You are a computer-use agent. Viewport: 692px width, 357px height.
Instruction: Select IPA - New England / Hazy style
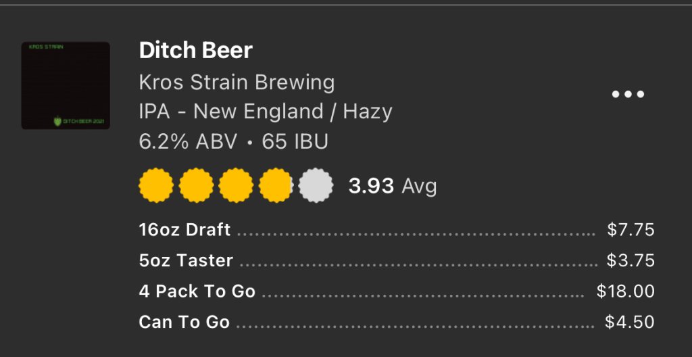(265, 112)
